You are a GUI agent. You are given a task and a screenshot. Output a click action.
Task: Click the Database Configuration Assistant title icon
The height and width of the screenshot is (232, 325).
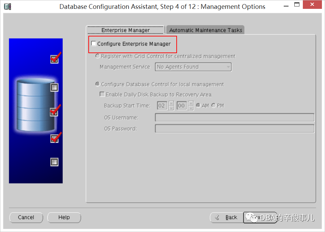[8, 6]
